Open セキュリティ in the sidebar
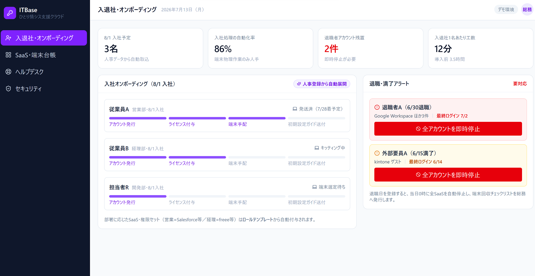Image resolution: width=535 pixels, height=276 pixels. 44,89
